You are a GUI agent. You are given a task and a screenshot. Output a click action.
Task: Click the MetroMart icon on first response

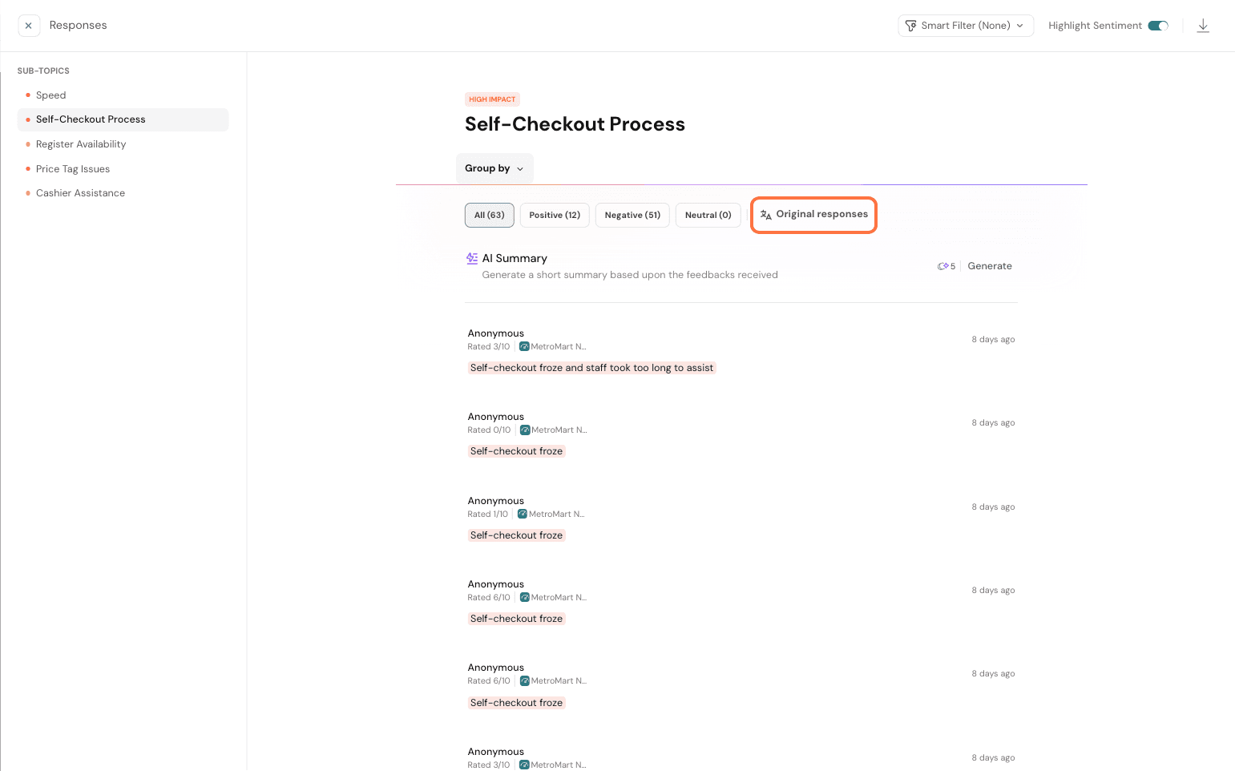click(524, 347)
